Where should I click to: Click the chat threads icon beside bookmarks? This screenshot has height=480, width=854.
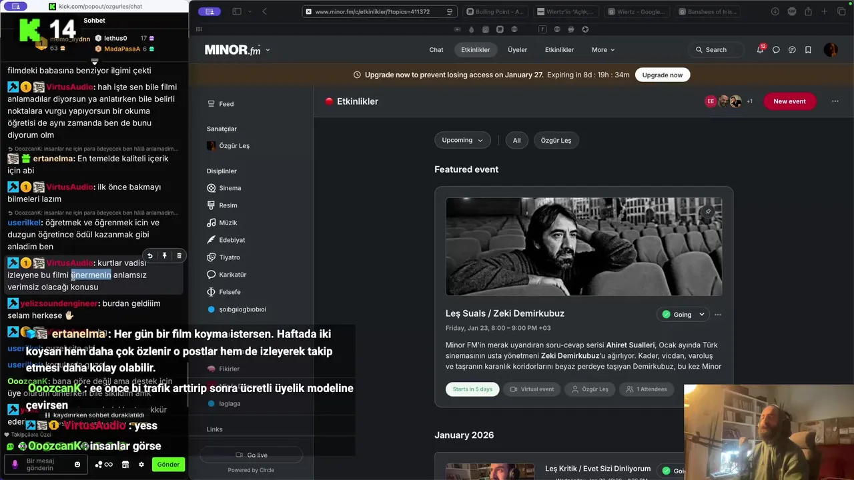(x=792, y=50)
